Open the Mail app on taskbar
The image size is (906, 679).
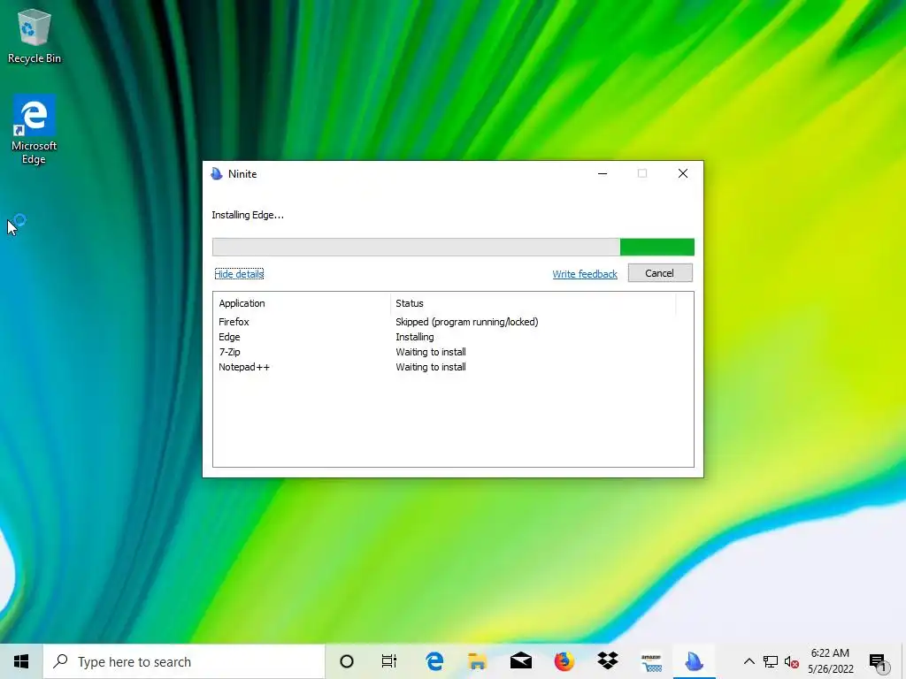520,661
